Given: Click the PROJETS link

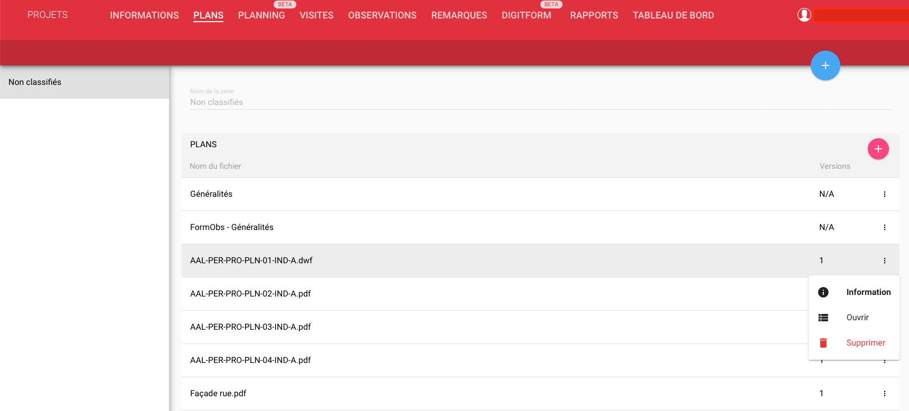Looking at the screenshot, I should click(48, 15).
